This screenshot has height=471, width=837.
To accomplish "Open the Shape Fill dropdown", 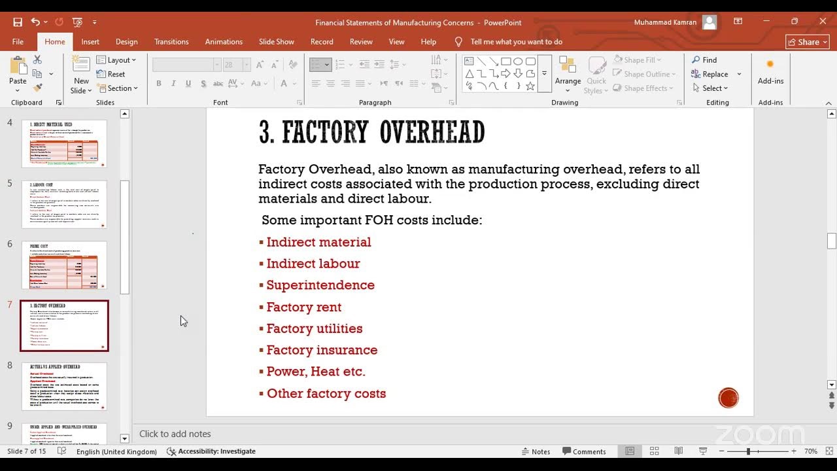I will pos(638,60).
